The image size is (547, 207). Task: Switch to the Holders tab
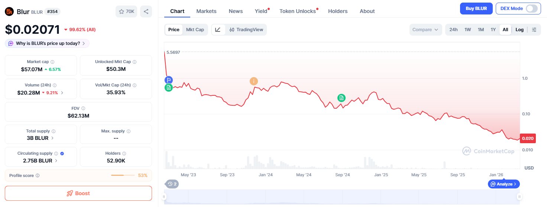pos(338,11)
